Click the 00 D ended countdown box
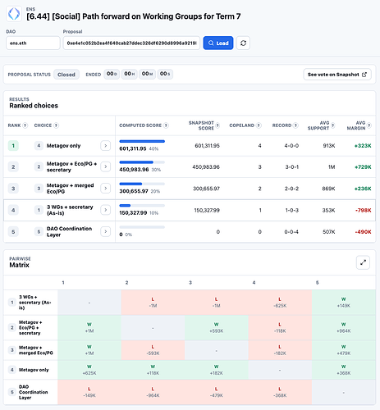The height and width of the screenshot is (410, 380). (x=112, y=74)
